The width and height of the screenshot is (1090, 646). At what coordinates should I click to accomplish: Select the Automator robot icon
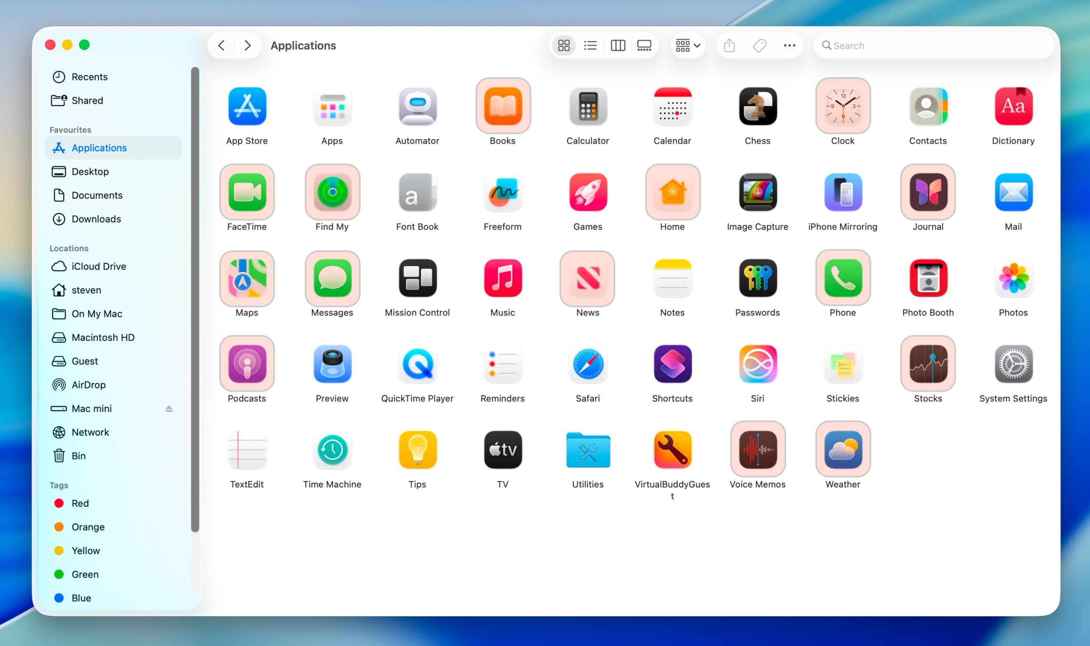pos(417,106)
